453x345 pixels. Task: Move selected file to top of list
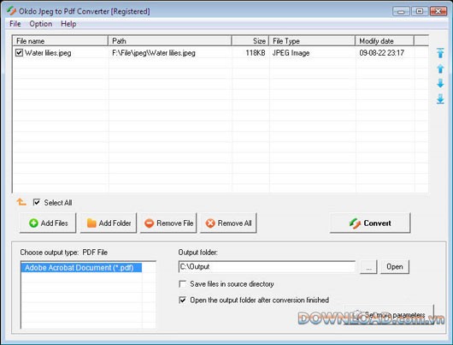[x=440, y=53]
